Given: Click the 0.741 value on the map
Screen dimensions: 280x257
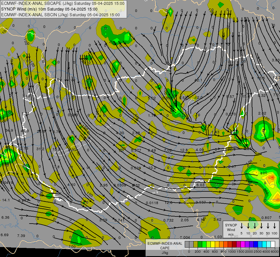Looking at the screenshot, I should 120,220.
